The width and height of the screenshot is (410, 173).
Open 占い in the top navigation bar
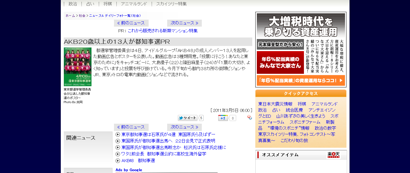[90, 4]
